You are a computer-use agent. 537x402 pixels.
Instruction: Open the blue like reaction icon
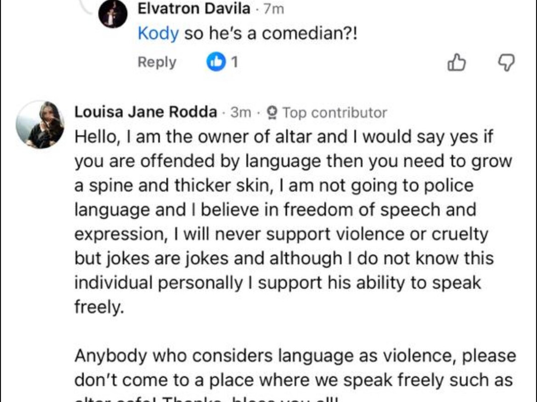216,62
